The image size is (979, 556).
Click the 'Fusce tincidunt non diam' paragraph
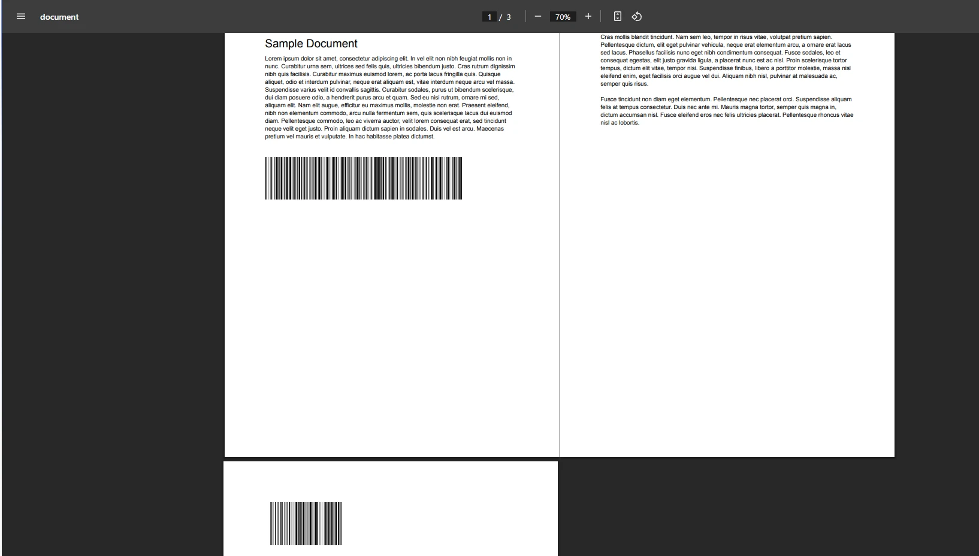[726, 111]
